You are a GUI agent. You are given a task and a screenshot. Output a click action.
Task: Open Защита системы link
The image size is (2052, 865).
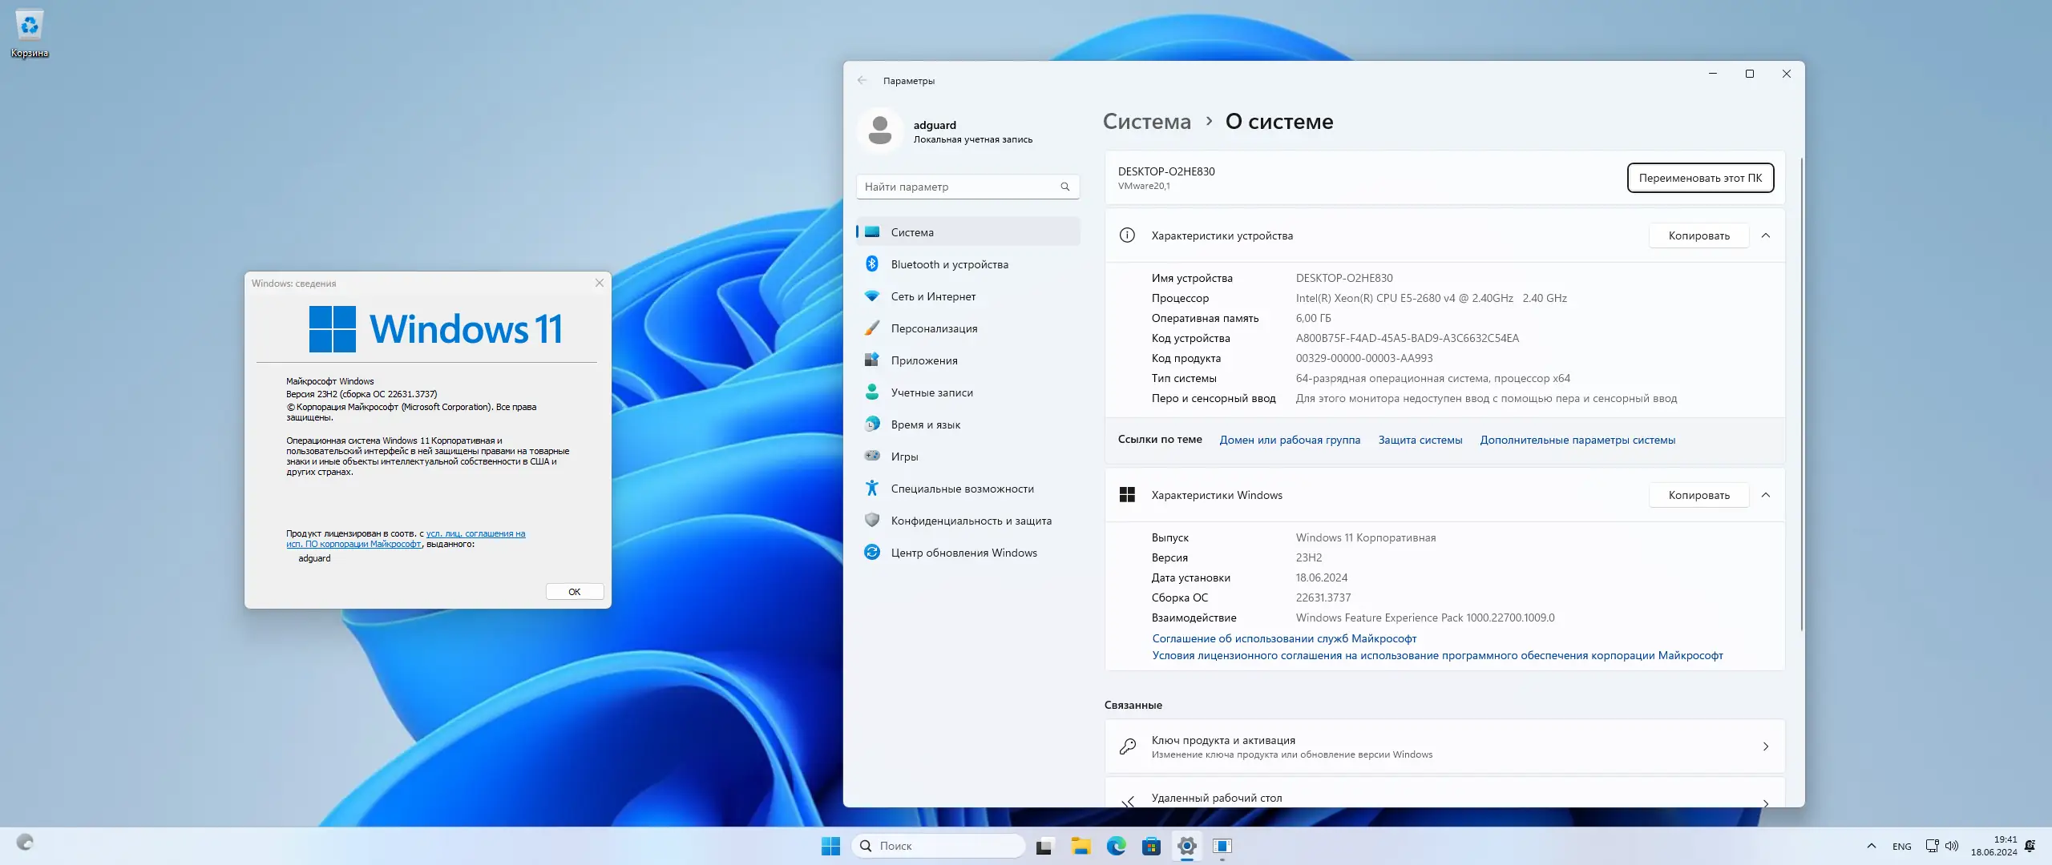[1420, 440]
